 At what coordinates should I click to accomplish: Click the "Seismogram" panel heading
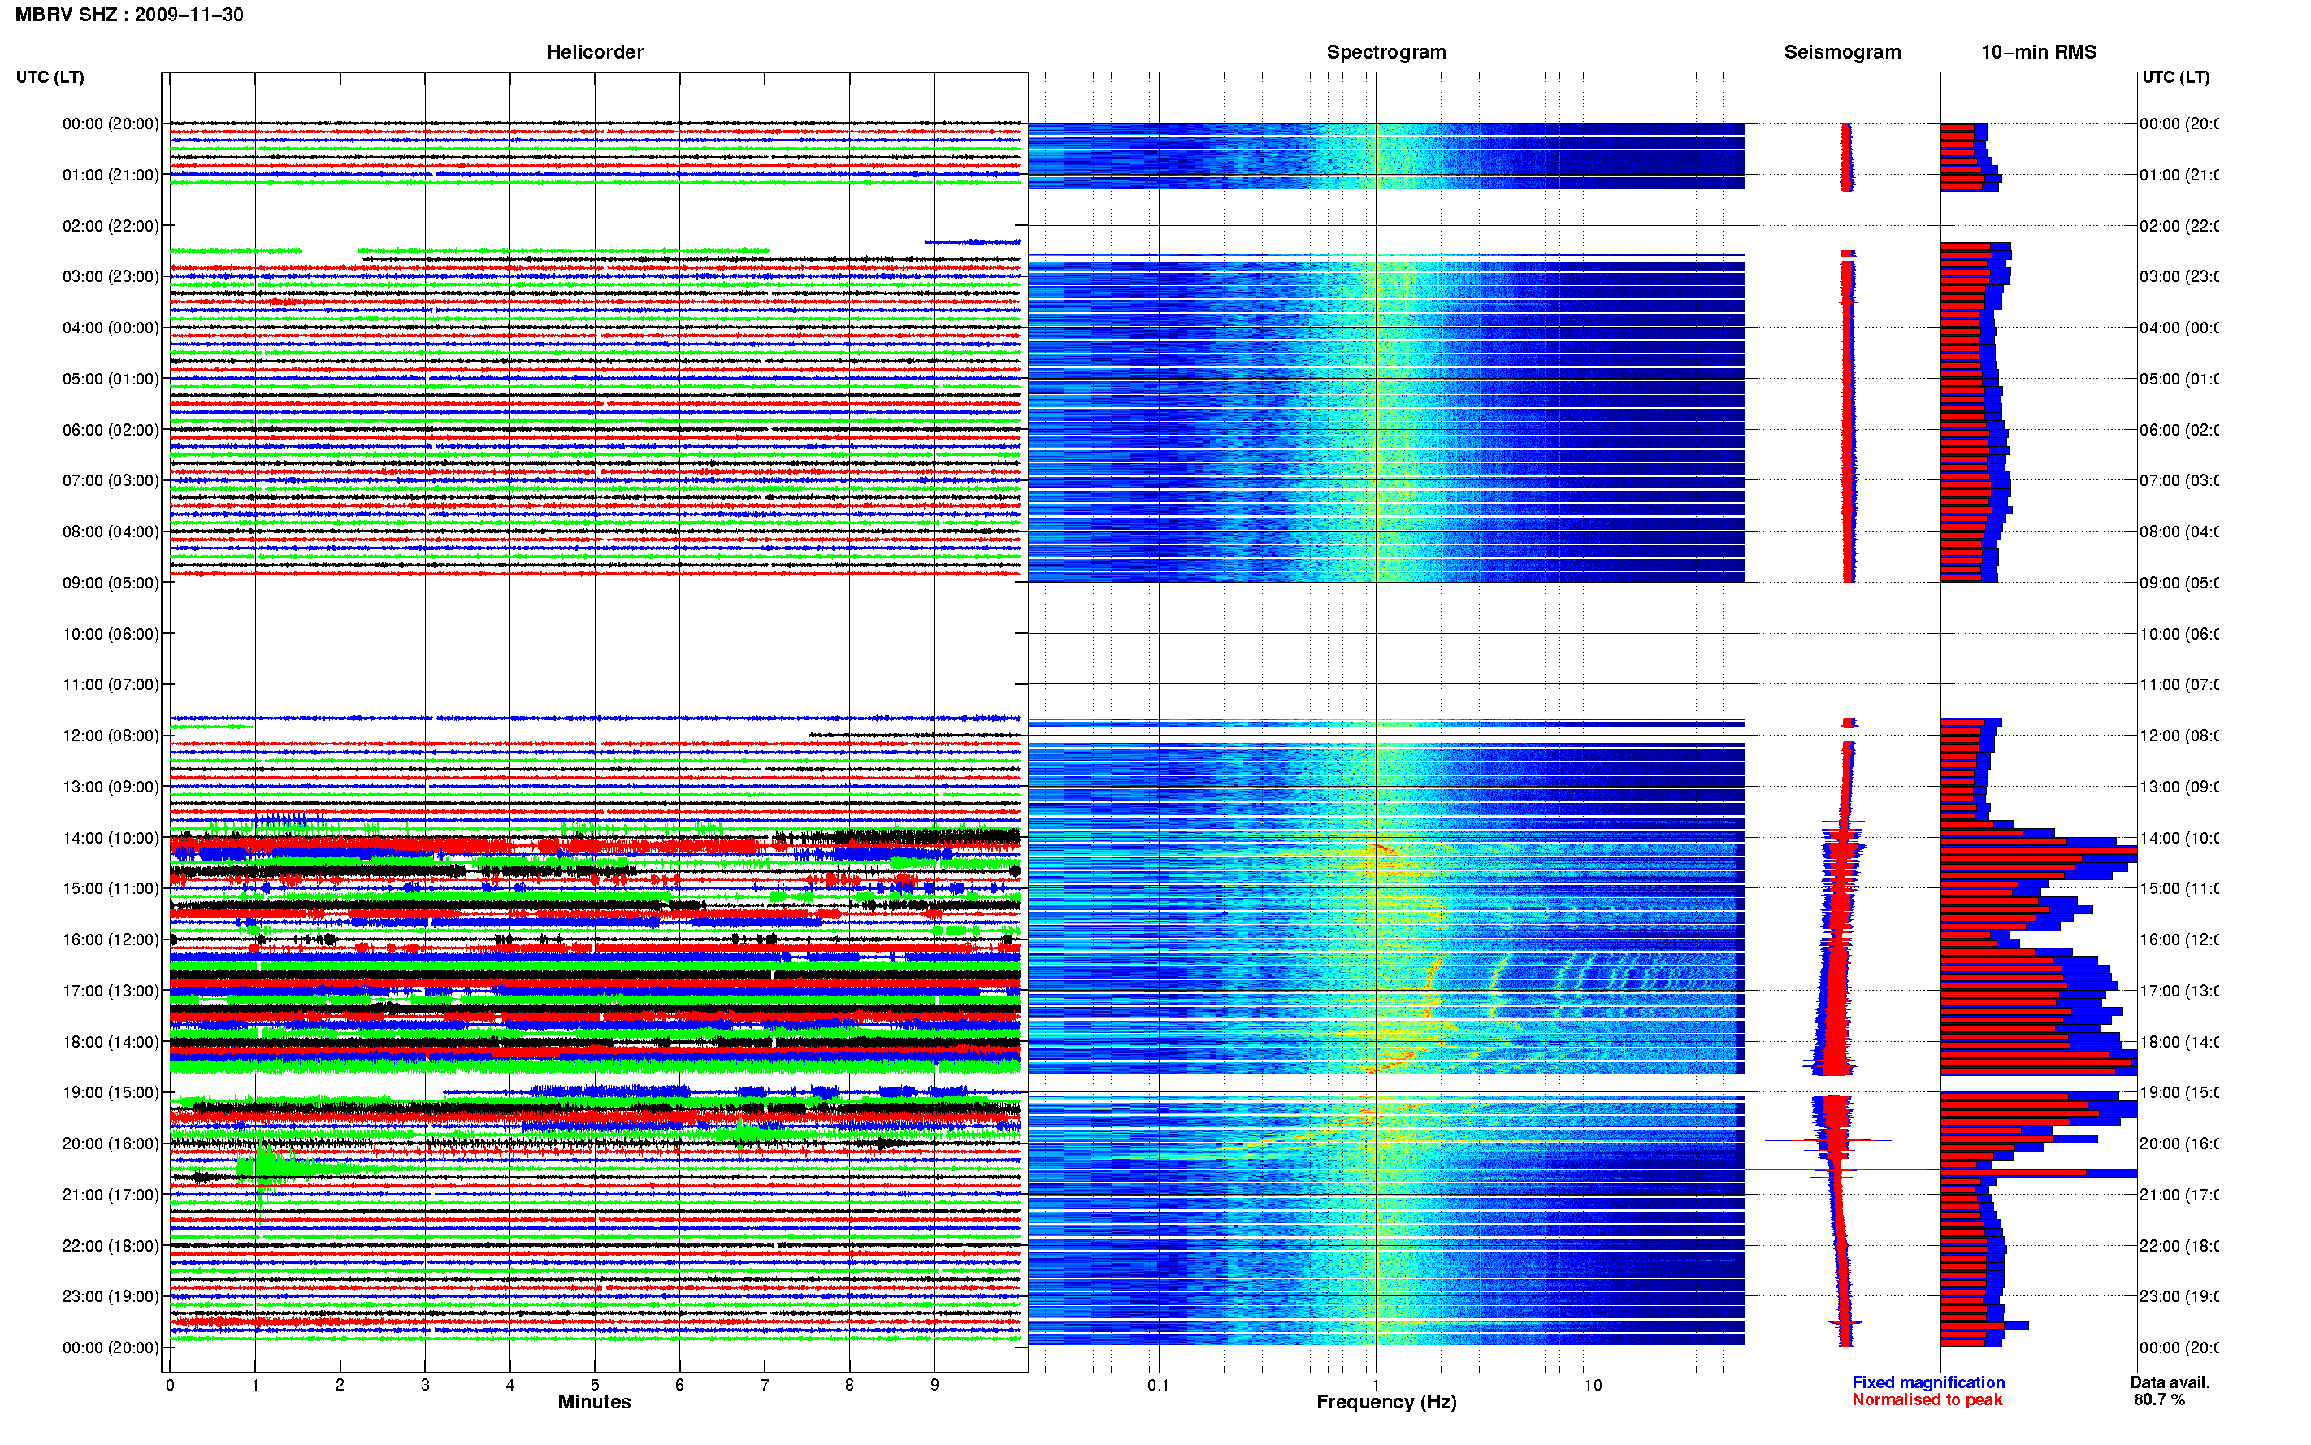tap(1842, 52)
